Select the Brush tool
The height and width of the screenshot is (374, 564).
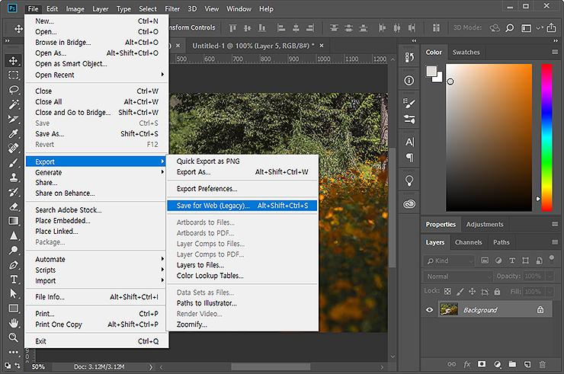tap(13, 163)
